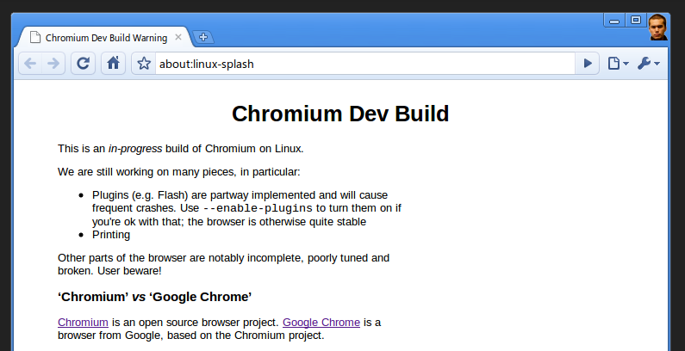Go back with the back arrow button
Image resolution: width=685 pixels, height=351 pixels.
30,64
